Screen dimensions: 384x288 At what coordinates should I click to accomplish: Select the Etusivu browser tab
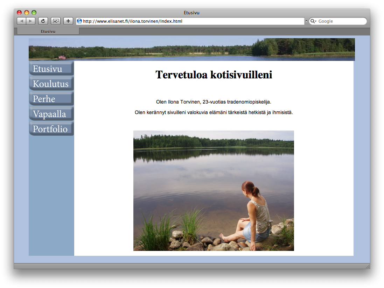48,31
